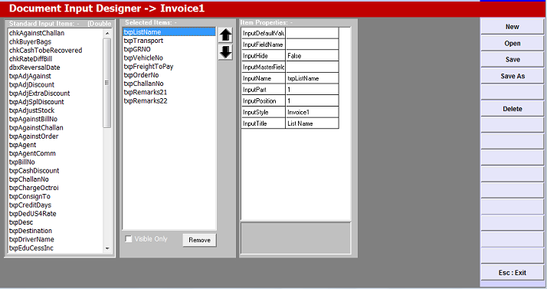Select txpEduCessInc in standard items
The width and height of the screenshot is (547, 289).
point(55,248)
